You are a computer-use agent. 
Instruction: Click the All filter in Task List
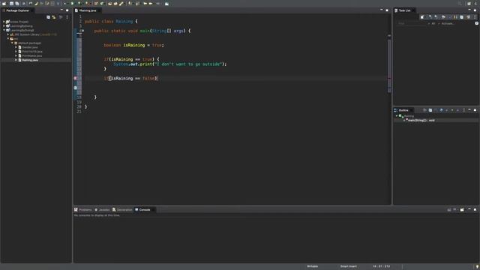[x=433, y=23]
